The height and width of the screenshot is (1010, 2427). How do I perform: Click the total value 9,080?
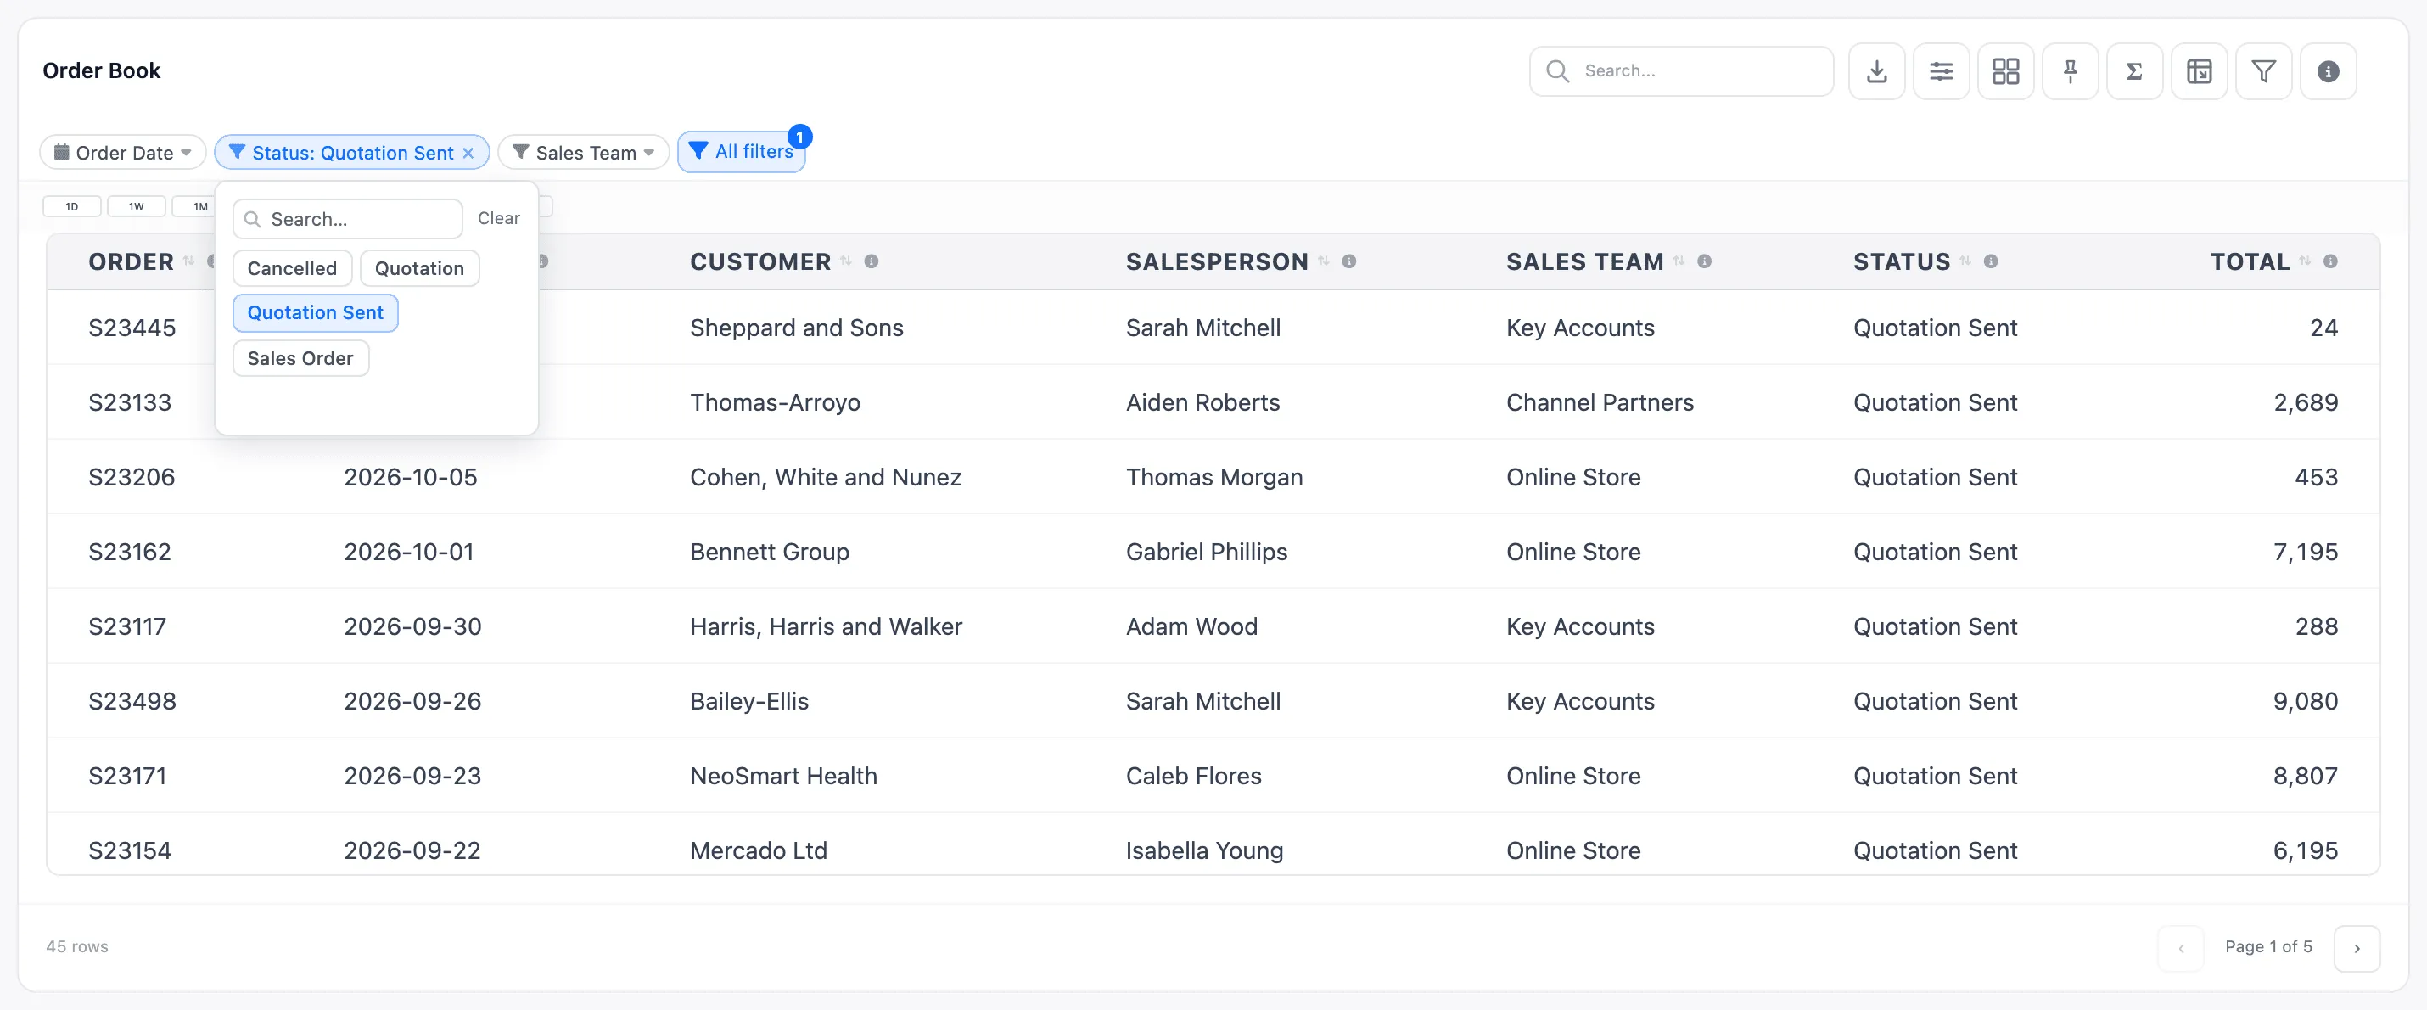coord(2305,701)
